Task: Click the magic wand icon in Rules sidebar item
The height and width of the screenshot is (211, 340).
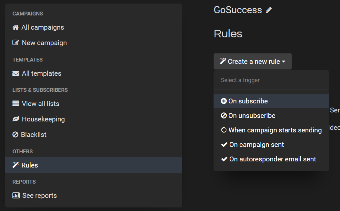Action: 15,165
